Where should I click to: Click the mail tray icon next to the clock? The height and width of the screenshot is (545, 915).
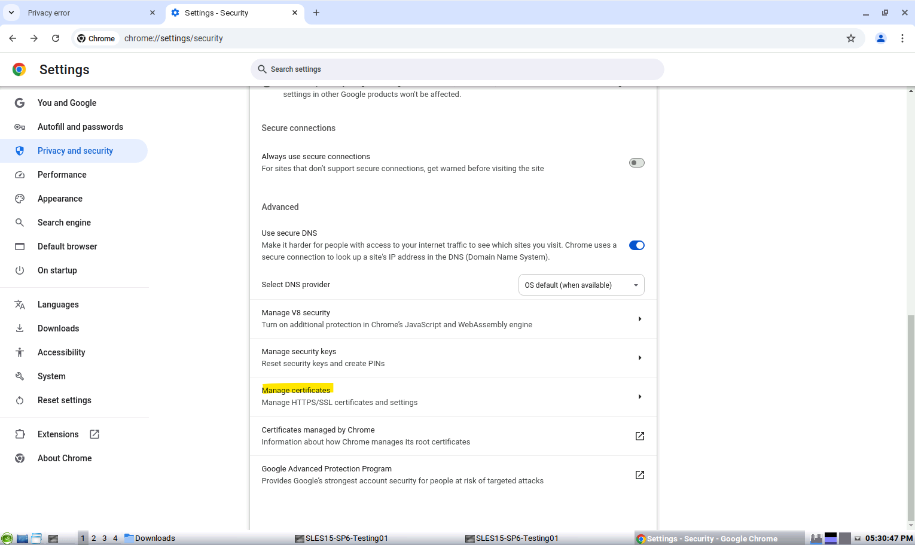click(x=858, y=538)
